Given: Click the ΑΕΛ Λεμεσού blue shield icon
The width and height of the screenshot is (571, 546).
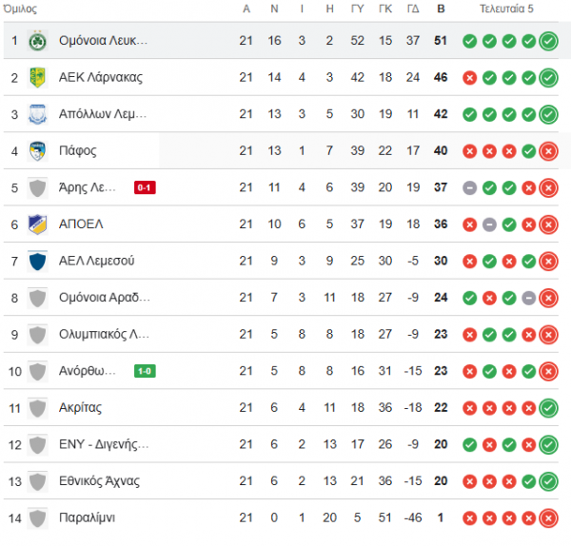Looking at the screenshot, I should tap(37, 261).
